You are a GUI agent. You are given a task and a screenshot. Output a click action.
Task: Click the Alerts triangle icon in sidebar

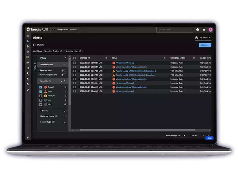[x=28, y=41]
